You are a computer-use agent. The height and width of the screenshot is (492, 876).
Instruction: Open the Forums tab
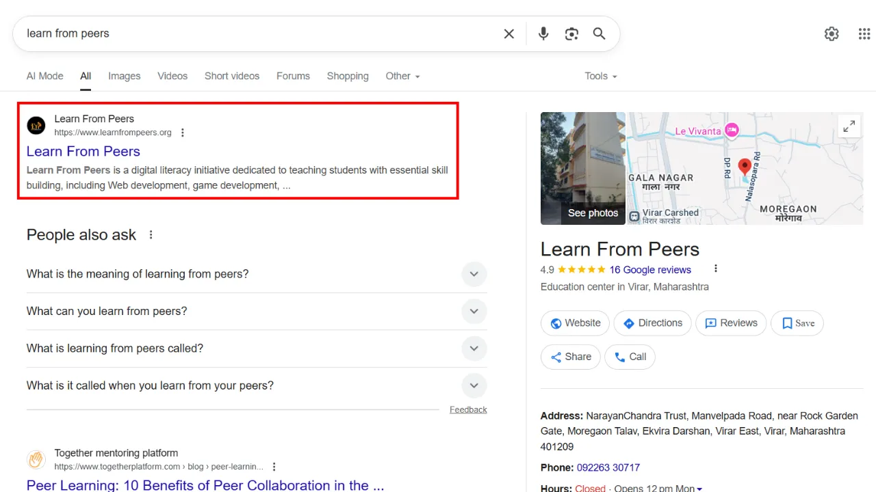[293, 76]
